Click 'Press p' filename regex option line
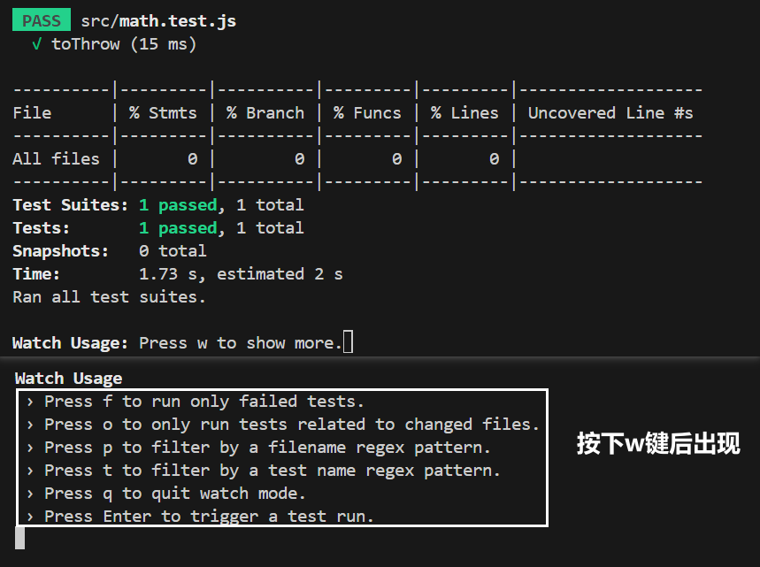Screen dimensions: 760x567 pos(267,448)
